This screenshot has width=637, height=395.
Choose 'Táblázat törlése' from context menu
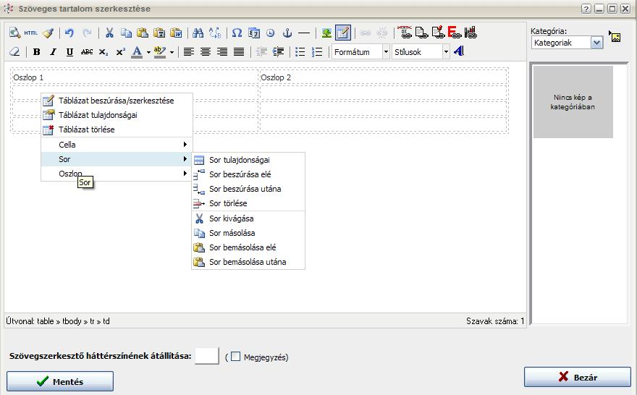click(86, 129)
